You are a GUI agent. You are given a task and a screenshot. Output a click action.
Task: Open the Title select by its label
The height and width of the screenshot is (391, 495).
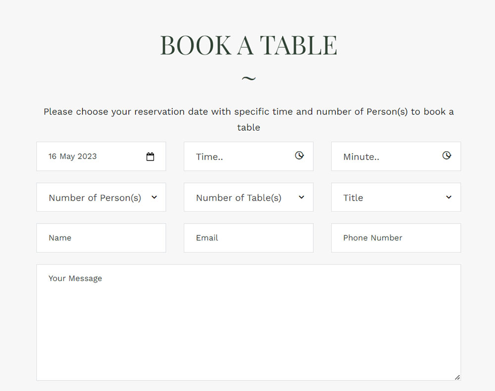(x=353, y=198)
